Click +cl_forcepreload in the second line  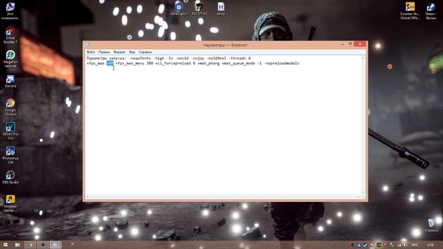tap(173, 63)
